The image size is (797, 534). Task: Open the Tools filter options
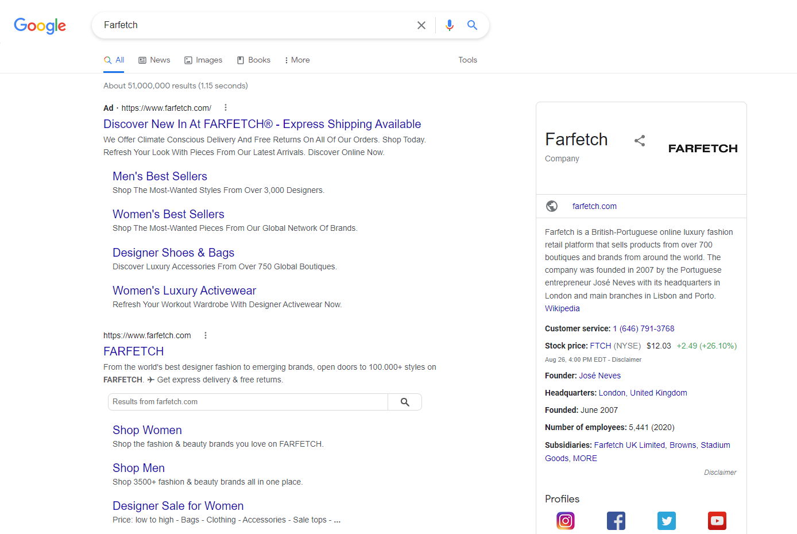pyautogui.click(x=467, y=60)
